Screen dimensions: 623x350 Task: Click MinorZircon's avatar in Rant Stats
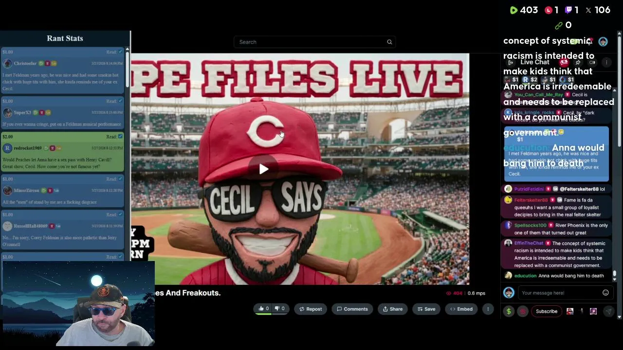(x=7, y=190)
